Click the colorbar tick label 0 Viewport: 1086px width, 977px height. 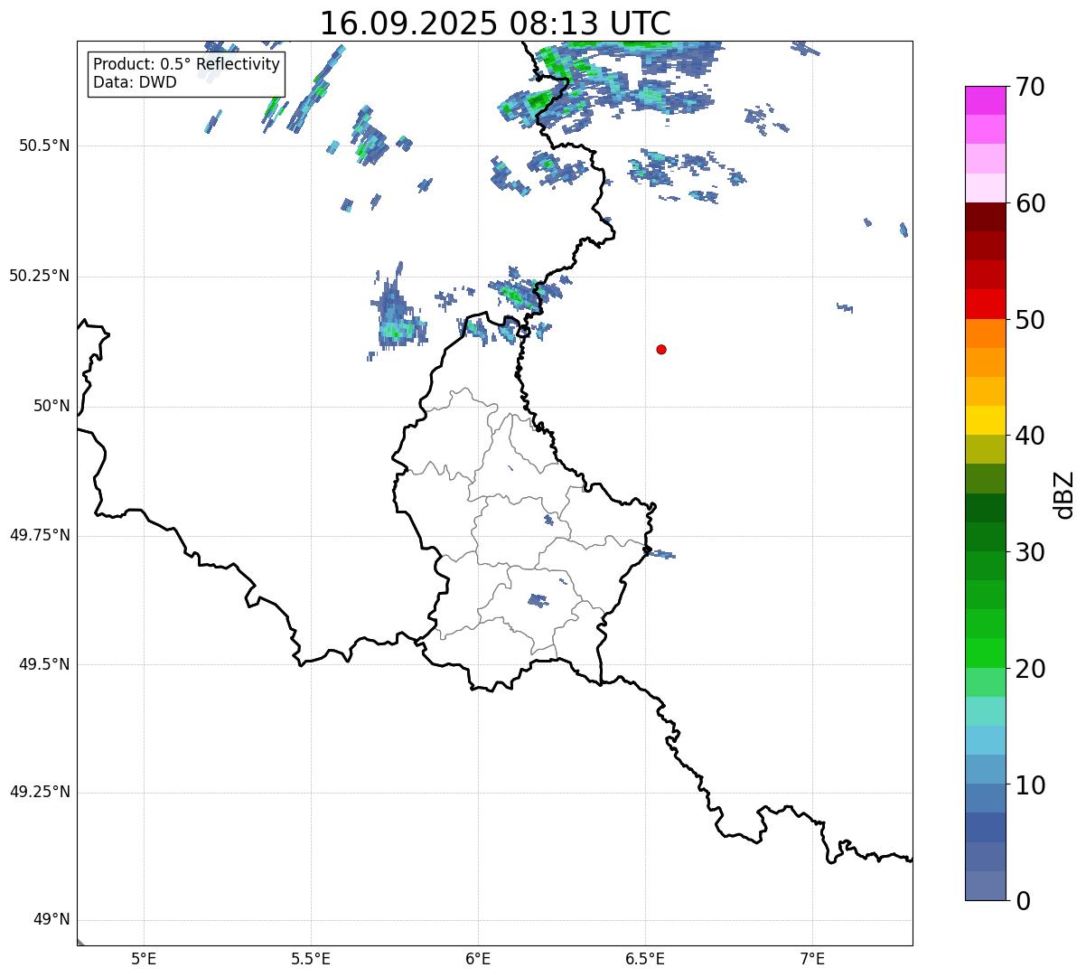point(1023,901)
